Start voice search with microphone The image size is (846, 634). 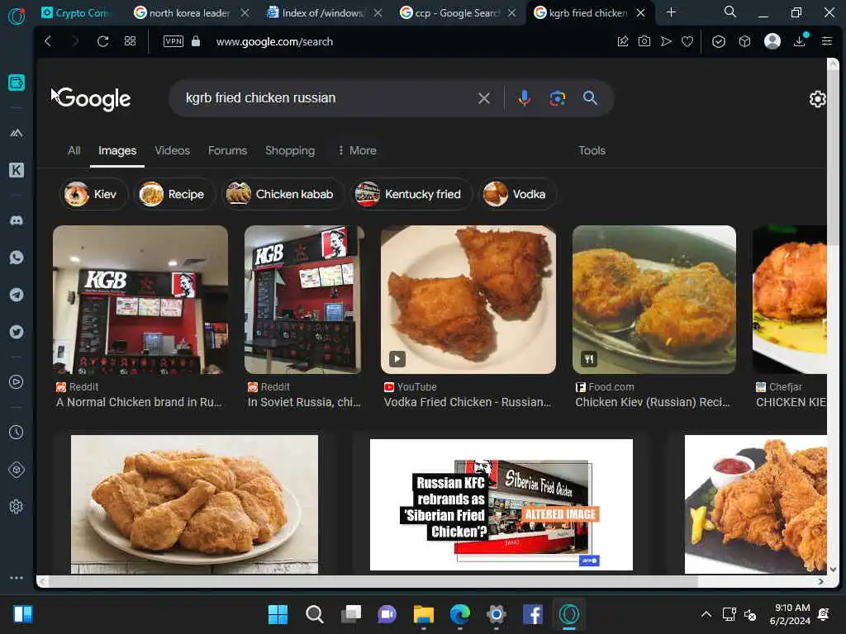point(525,98)
